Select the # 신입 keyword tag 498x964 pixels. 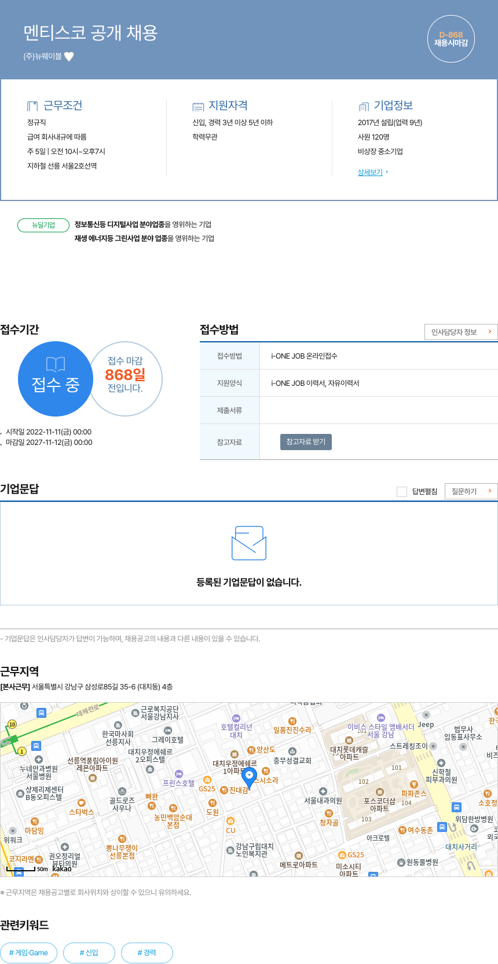tap(89, 953)
